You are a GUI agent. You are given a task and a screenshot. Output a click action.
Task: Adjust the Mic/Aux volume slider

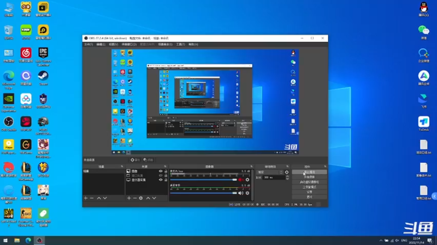[x=203, y=180]
